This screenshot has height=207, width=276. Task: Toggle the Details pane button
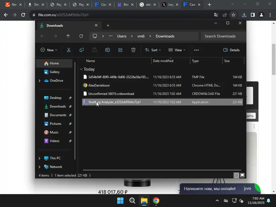(x=231, y=50)
